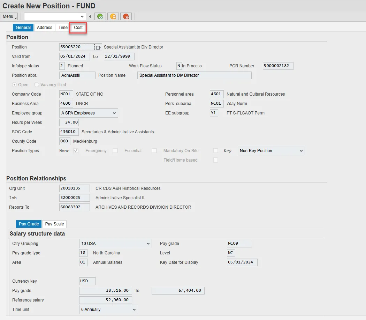Select the Open radio button
Viewport: 366px width, 320px height.
(14, 85)
